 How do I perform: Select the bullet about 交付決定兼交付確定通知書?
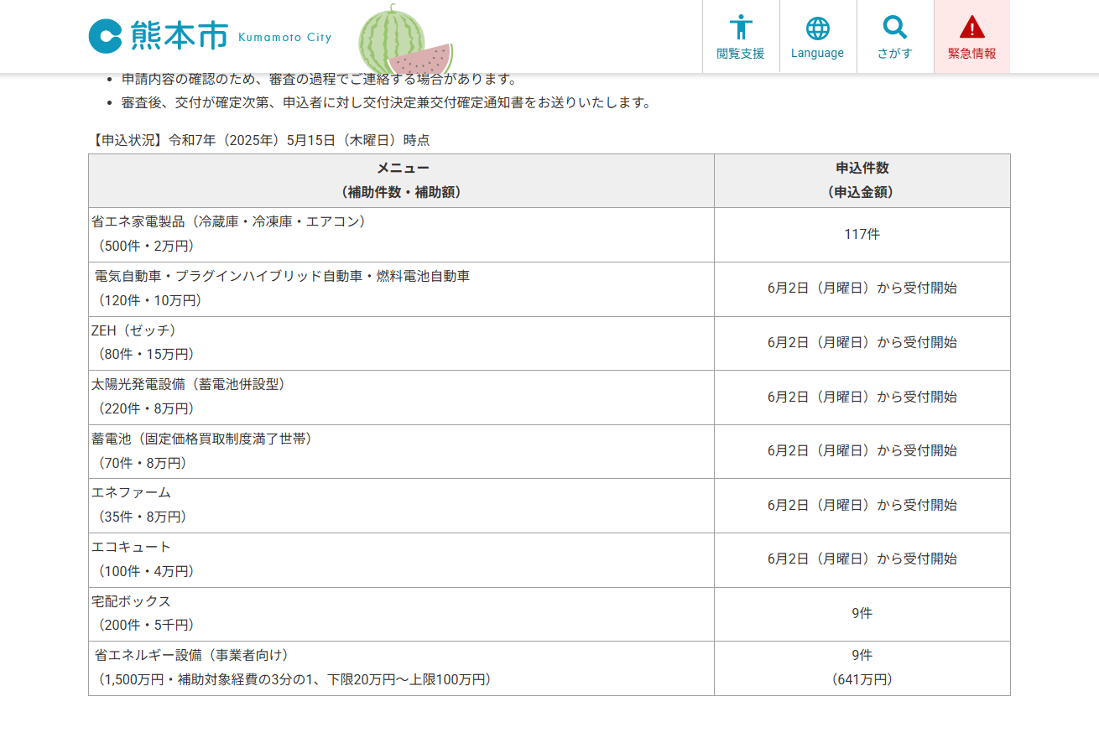387,102
